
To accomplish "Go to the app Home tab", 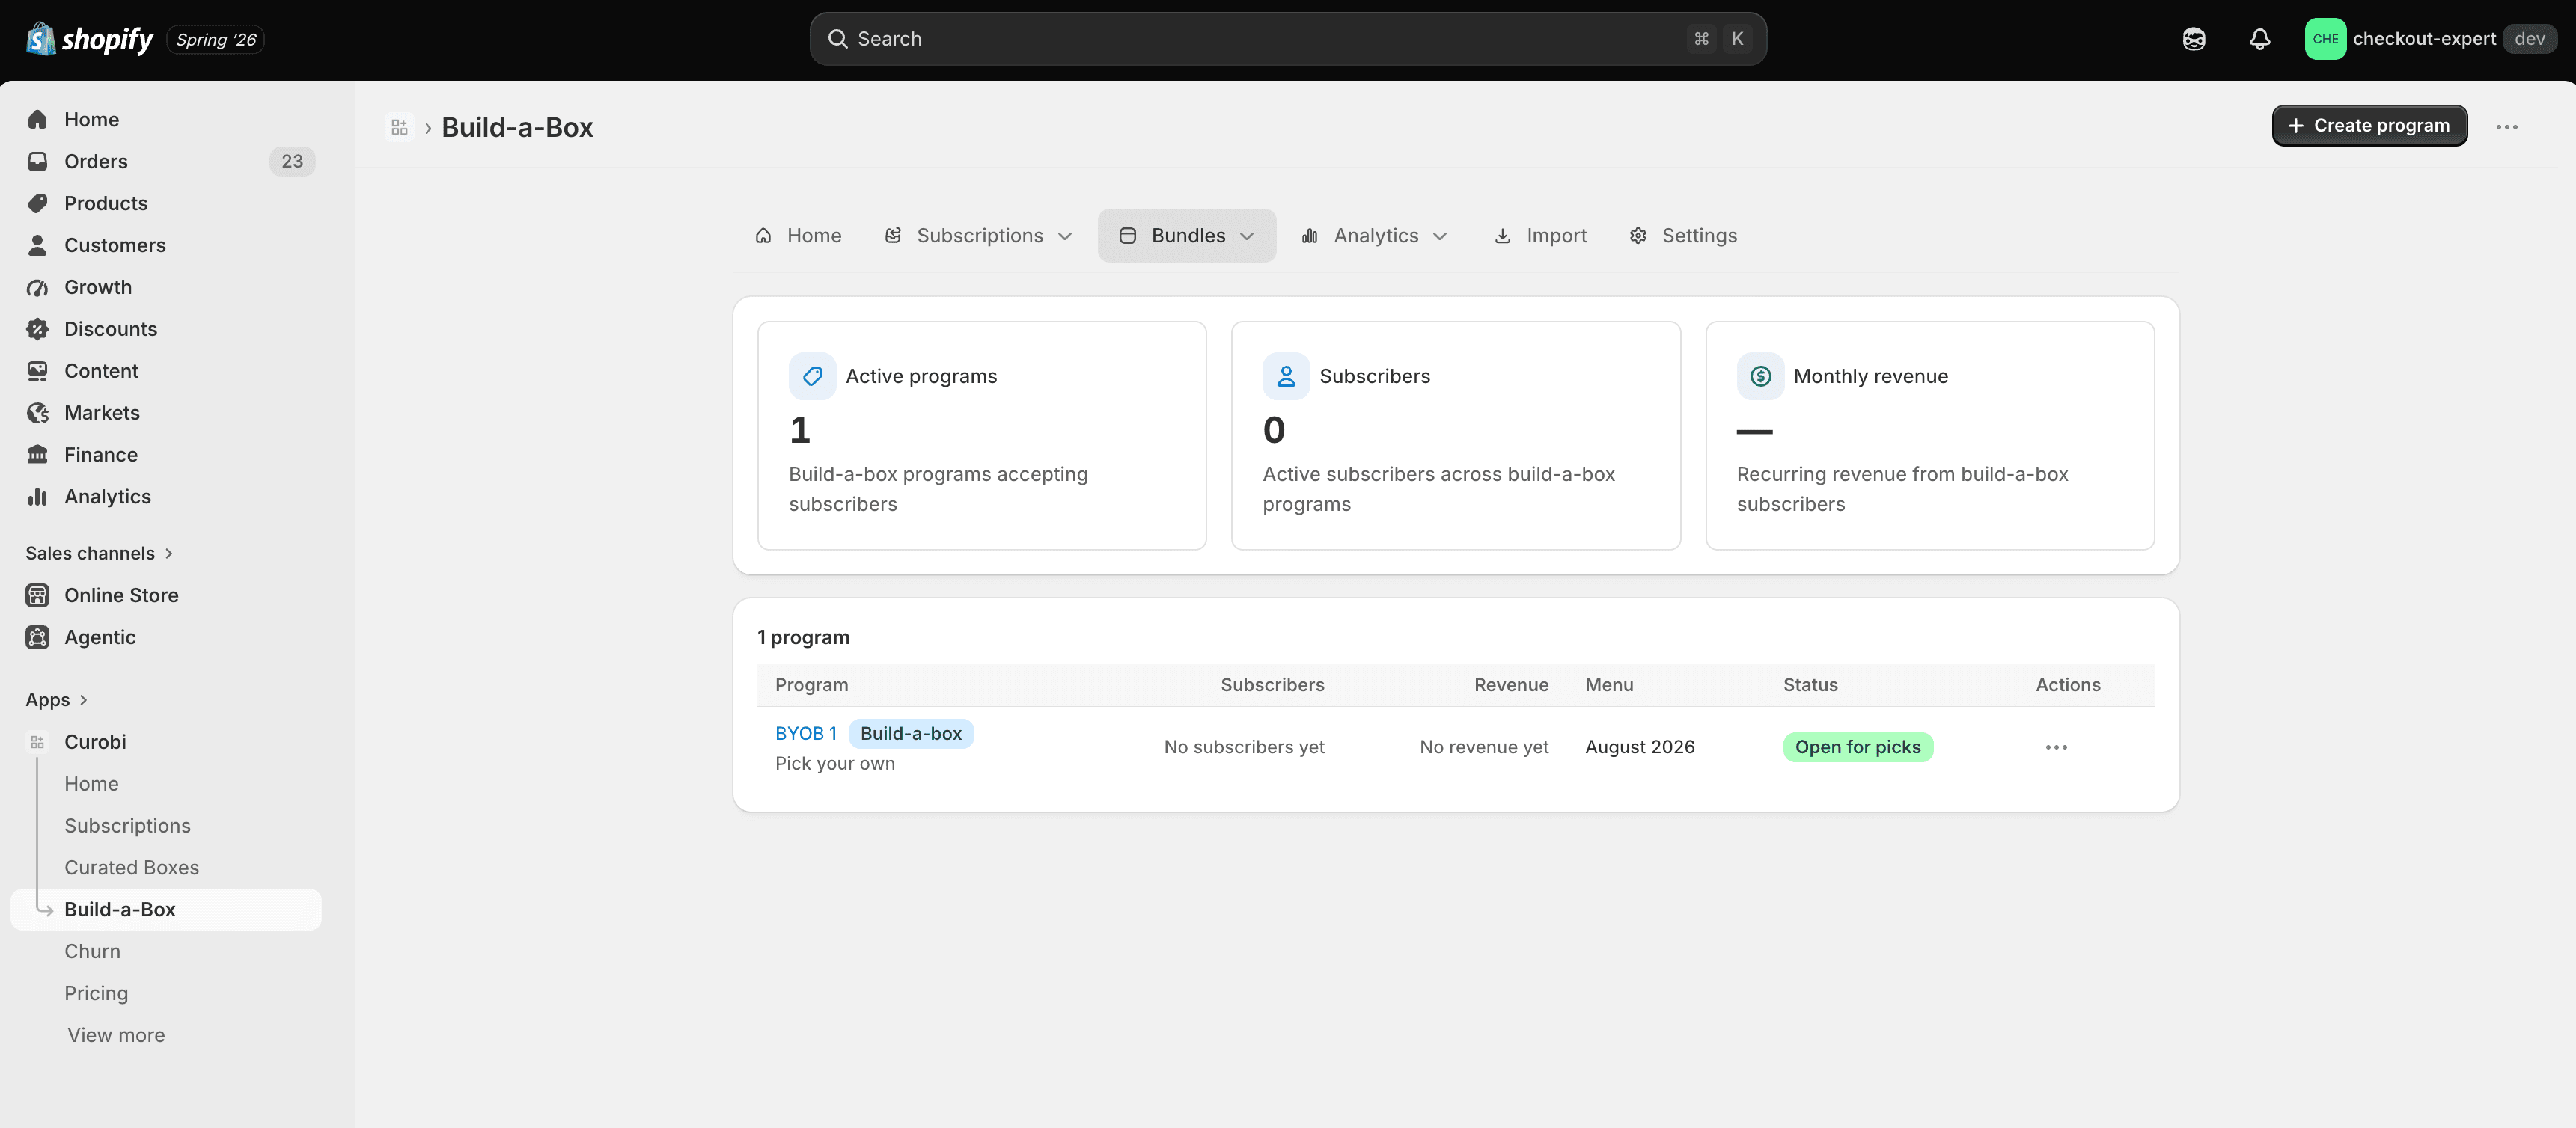I will click(x=798, y=236).
